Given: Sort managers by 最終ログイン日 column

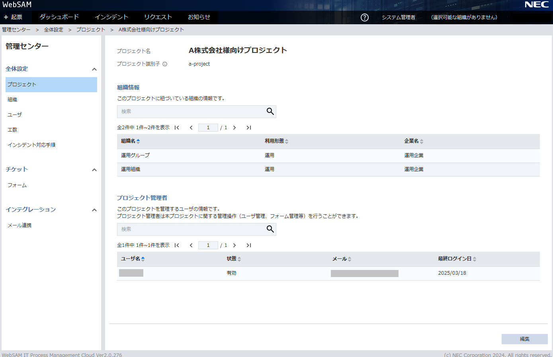Looking at the screenshot, I should pos(457,259).
